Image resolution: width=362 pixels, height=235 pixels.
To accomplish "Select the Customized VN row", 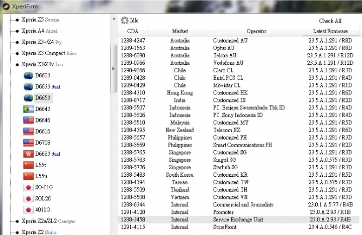I will pos(238,197).
